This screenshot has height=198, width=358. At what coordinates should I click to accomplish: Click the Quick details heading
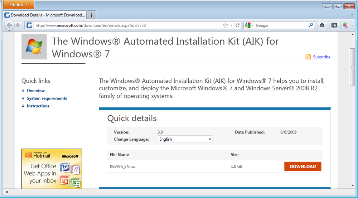pos(132,118)
